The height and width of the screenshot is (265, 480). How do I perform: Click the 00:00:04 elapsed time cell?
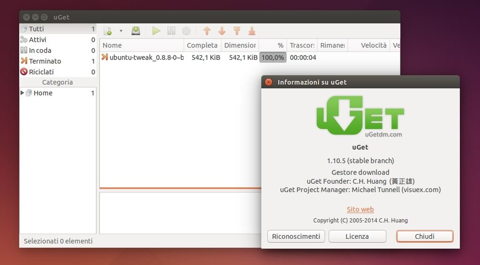(303, 58)
